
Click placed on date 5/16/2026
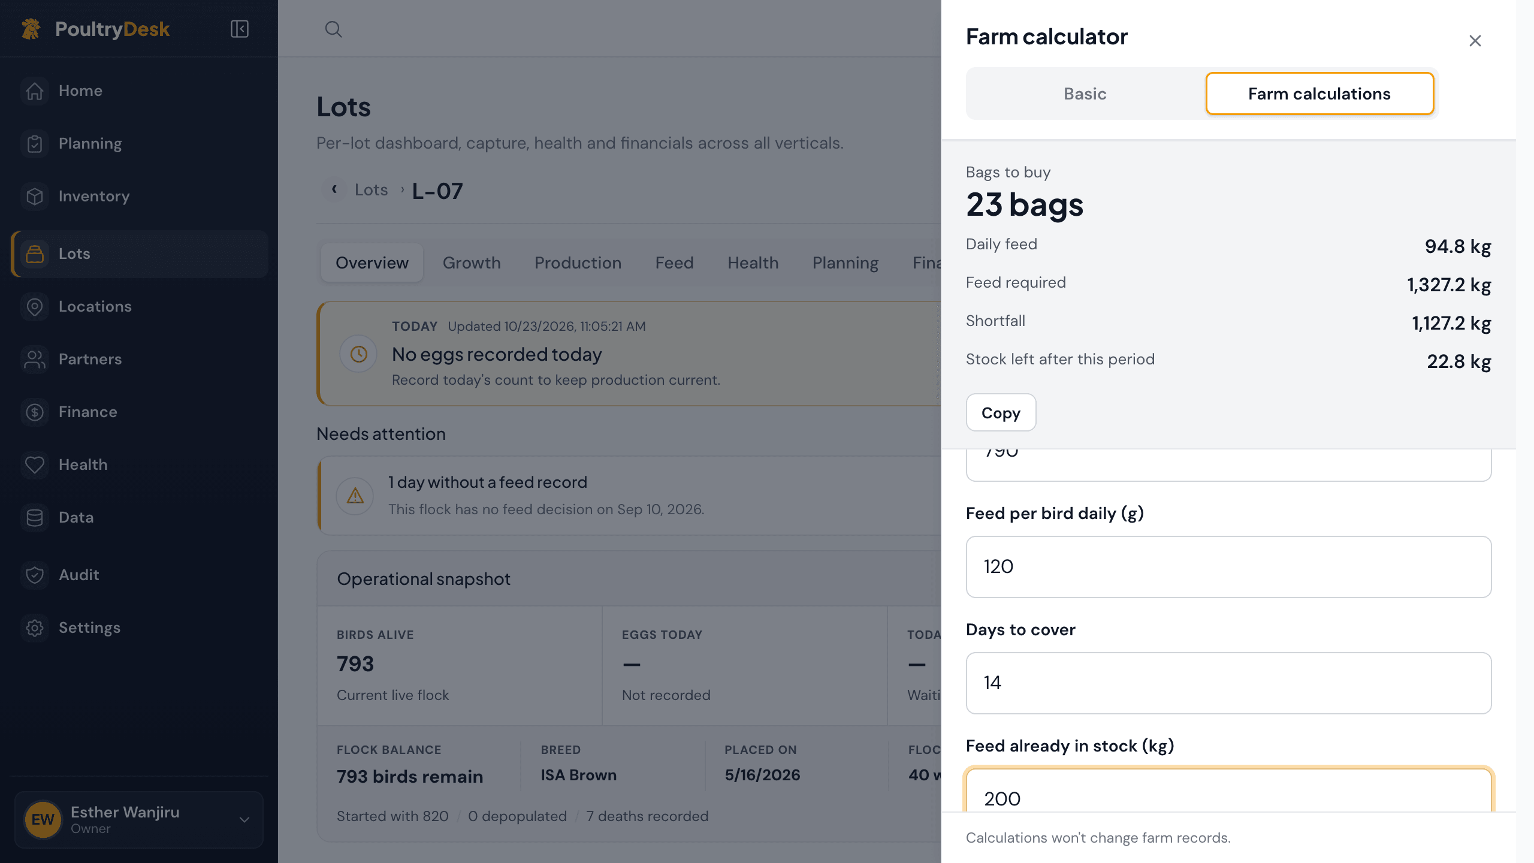(x=762, y=775)
